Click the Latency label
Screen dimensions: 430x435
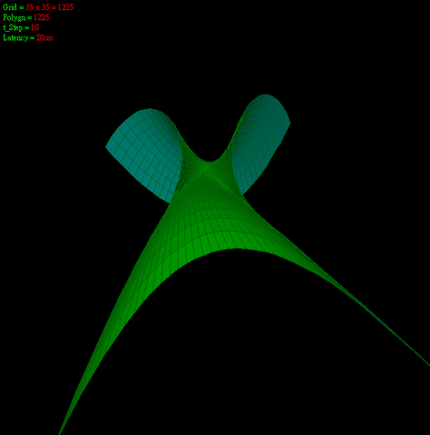click(15, 38)
